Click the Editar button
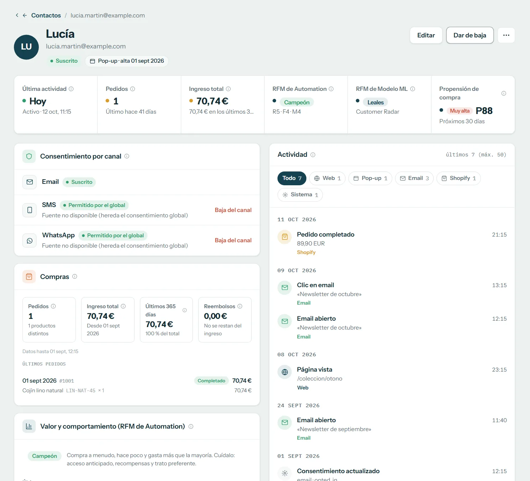 point(426,35)
